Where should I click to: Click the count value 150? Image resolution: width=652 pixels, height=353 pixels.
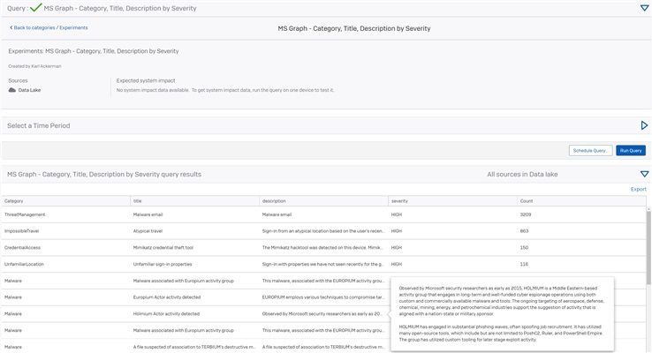[524, 247]
